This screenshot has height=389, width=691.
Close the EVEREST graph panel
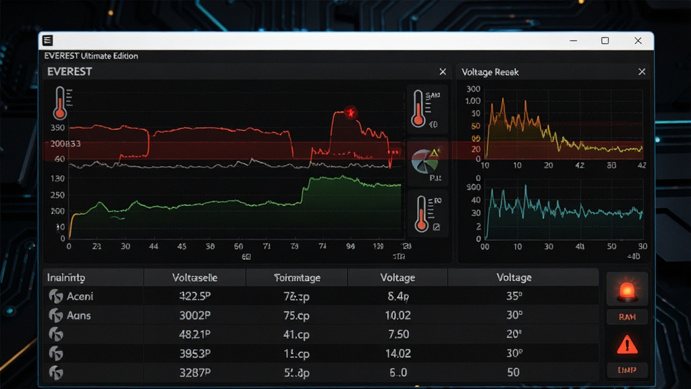[443, 72]
